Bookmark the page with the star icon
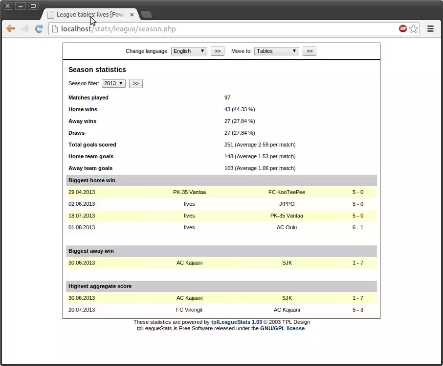Screen dimensions: 443x366 [x=413, y=28]
